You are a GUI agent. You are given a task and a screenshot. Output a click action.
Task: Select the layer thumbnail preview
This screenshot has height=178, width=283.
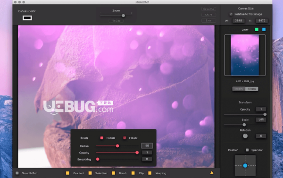pyautogui.click(x=245, y=55)
